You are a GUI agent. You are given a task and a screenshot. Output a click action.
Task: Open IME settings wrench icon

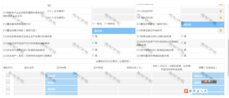pos(205,91)
